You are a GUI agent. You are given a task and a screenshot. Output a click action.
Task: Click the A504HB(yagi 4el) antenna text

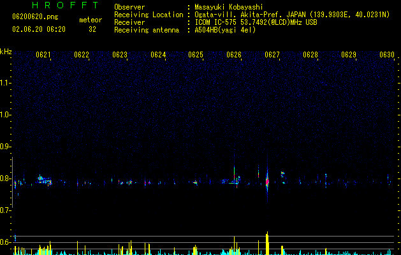coord(225,30)
